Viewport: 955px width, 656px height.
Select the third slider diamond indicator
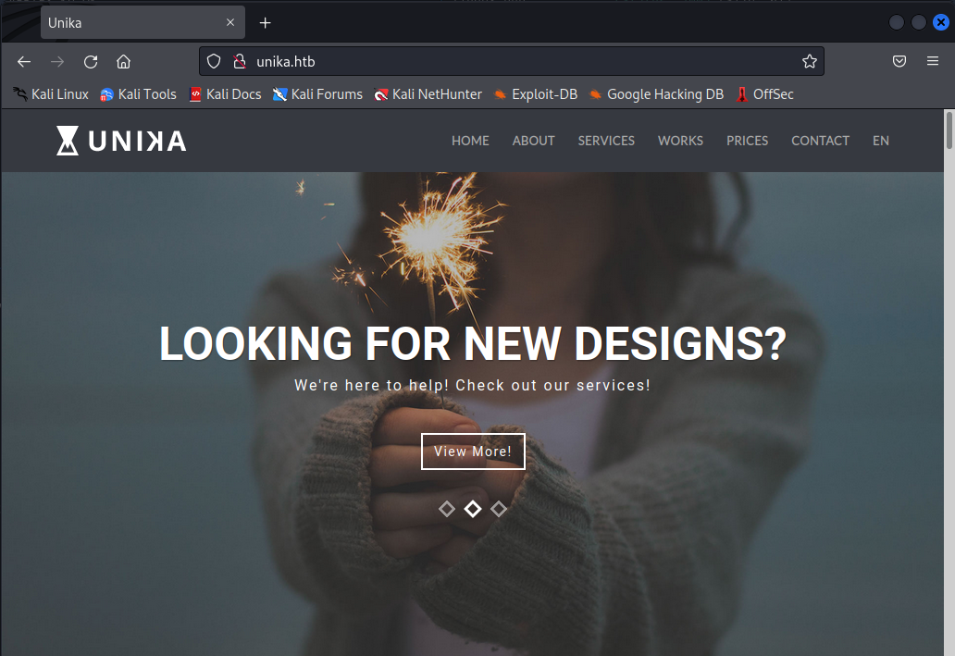[499, 509]
